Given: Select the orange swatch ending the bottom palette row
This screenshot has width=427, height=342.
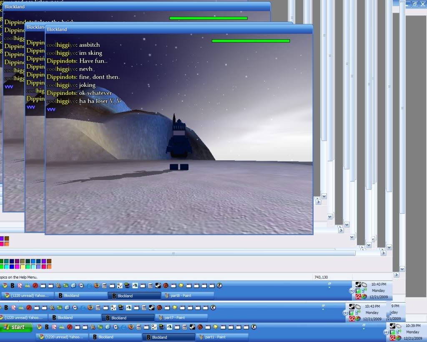Looking at the screenshot, I should point(49,266).
